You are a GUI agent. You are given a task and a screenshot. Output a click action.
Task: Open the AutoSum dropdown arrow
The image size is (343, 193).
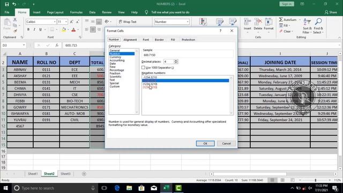300,20
